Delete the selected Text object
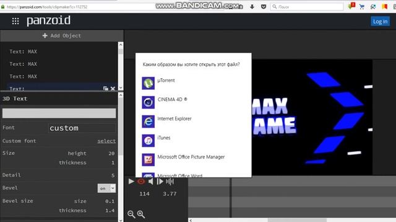Viewport: 396px width, 222px height. (x=113, y=88)
